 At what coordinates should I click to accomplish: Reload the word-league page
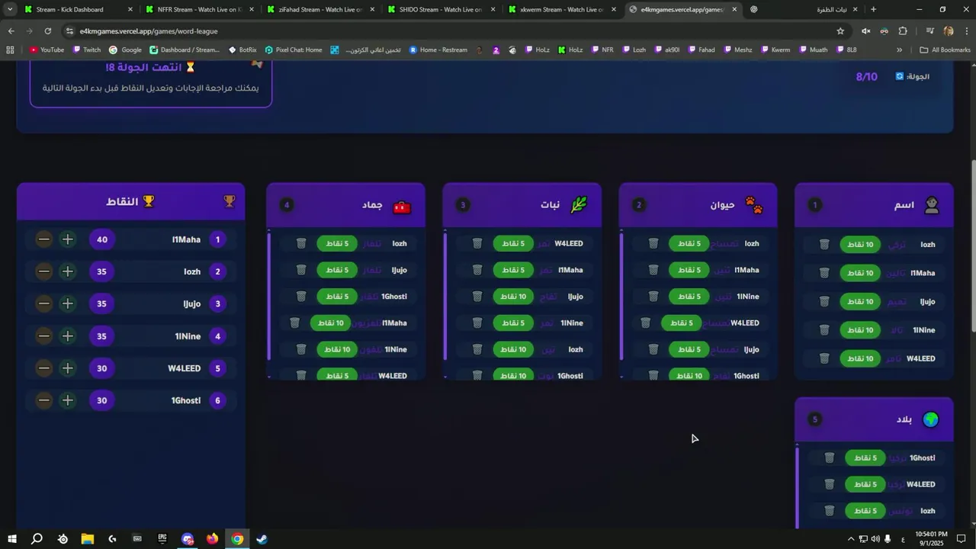(x=47, y=31)
